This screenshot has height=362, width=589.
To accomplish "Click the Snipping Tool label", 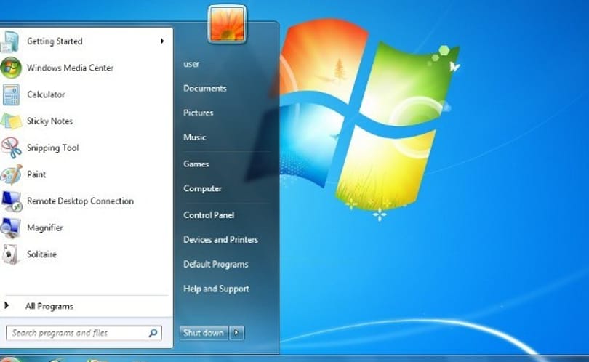I will tap(52, 148).
